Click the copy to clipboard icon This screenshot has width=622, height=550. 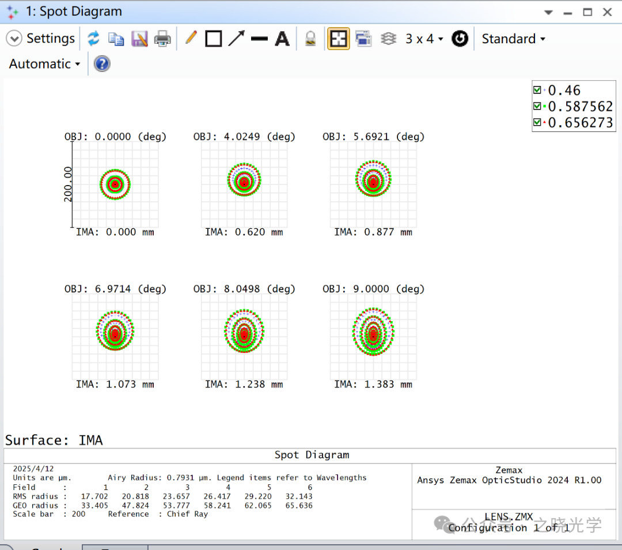(116, 39)
